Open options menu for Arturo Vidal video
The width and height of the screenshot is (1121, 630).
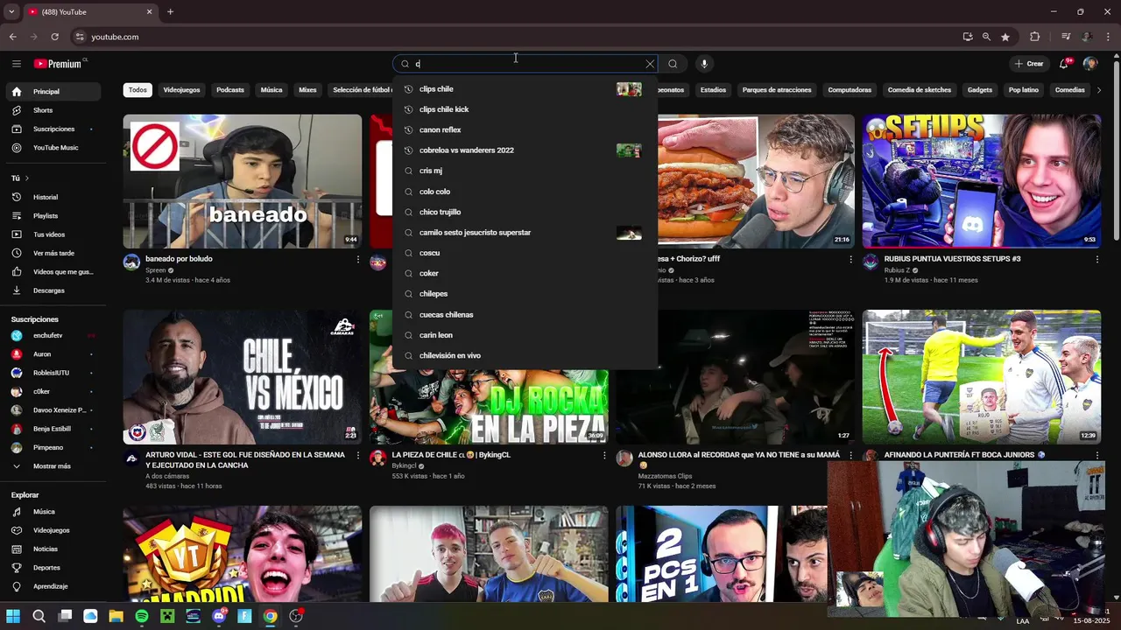click(357, 456)
